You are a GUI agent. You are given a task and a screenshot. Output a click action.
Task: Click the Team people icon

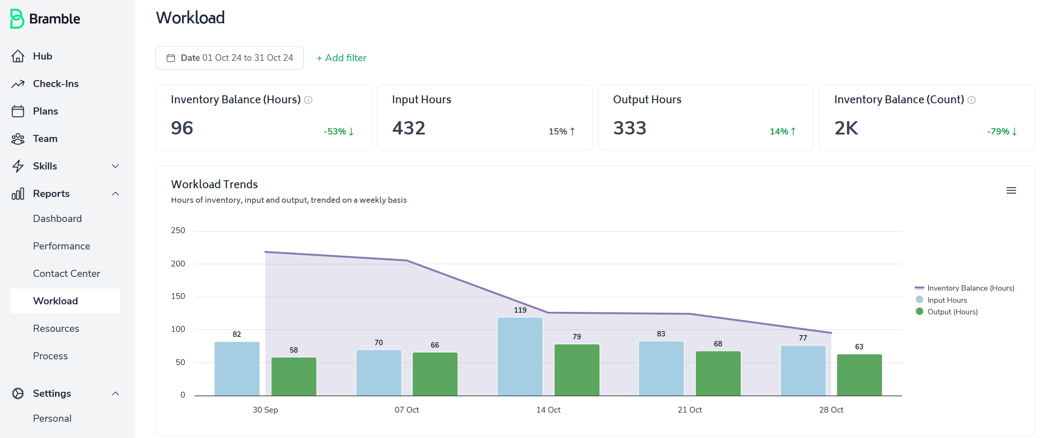click(x=18, y=139)
